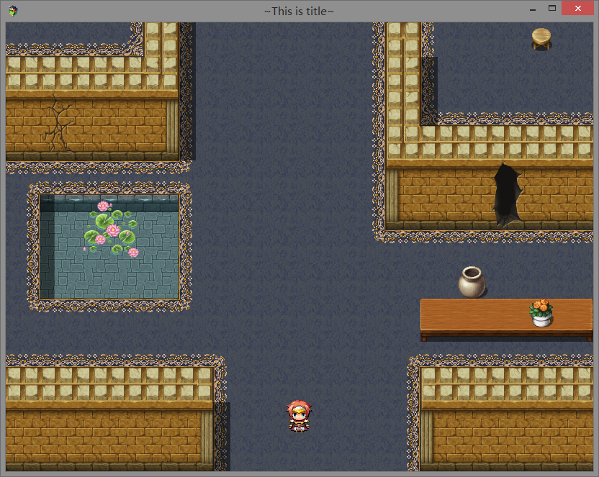Close the game window

(578, 9)
